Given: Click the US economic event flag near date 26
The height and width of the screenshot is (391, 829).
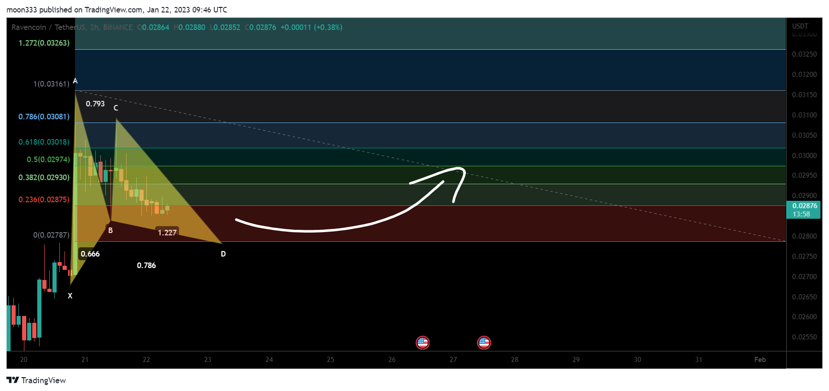Looking at the screenshot, I should point(422,343).
